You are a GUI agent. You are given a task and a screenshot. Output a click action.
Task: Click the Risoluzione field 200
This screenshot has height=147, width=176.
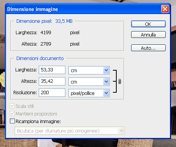52,93
